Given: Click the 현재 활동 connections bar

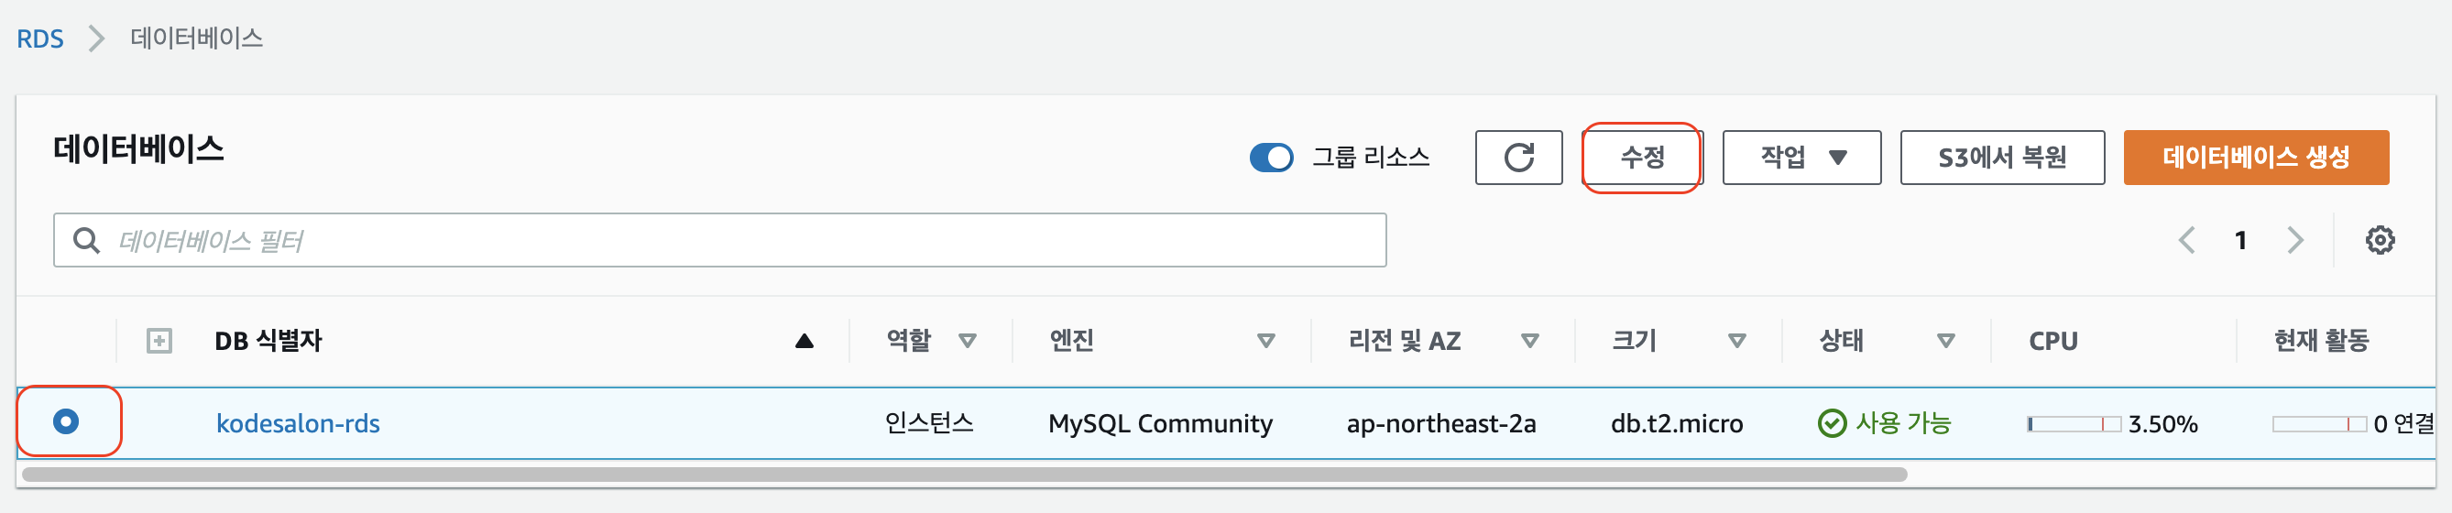Looking at the screenshot, I should pos(2319,424).
